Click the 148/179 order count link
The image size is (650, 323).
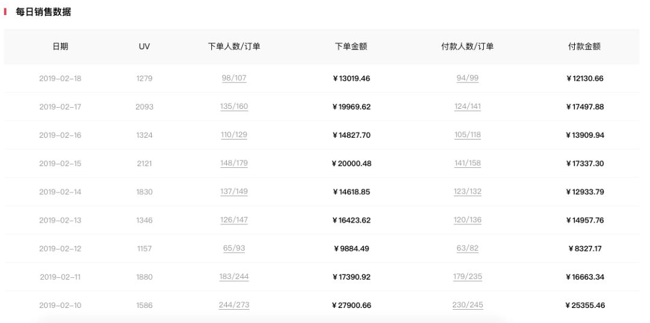[x=234, y=163]
